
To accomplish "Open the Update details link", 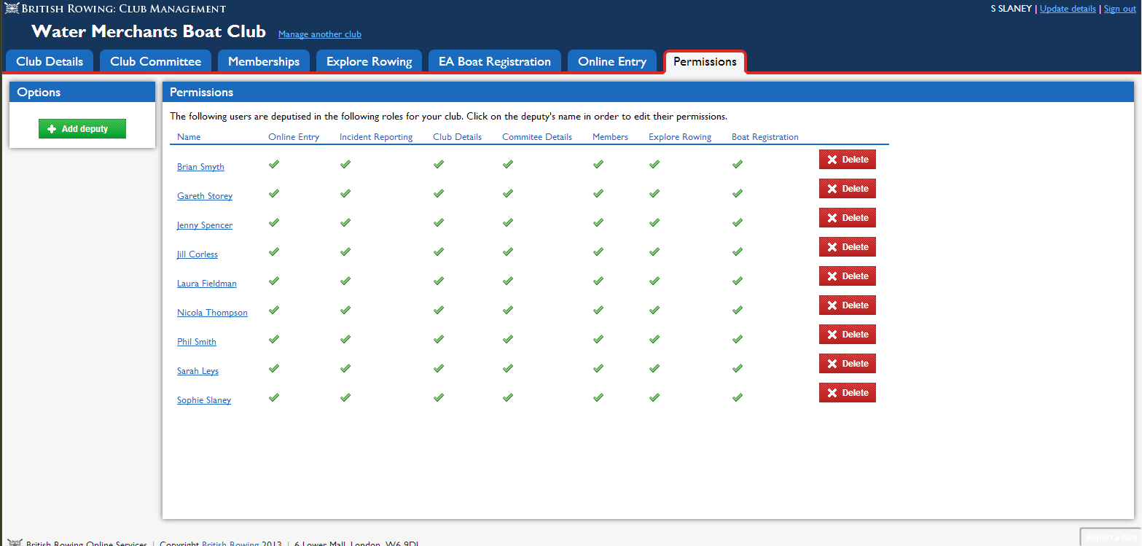I will 1068,9.
